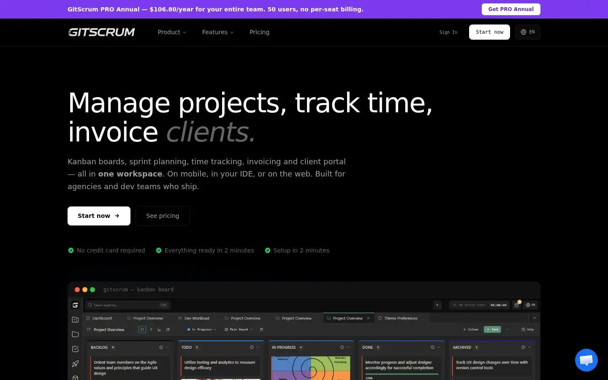
Task: Expand the Product menu in the navbar
Action: tap(172, 32)
